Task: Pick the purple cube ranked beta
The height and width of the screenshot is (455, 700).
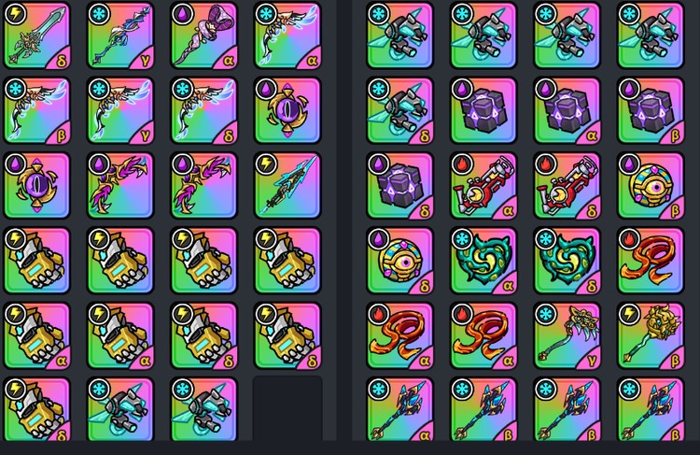Action: point(651,111)
